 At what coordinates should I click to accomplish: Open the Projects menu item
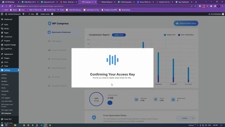point(7,41)
